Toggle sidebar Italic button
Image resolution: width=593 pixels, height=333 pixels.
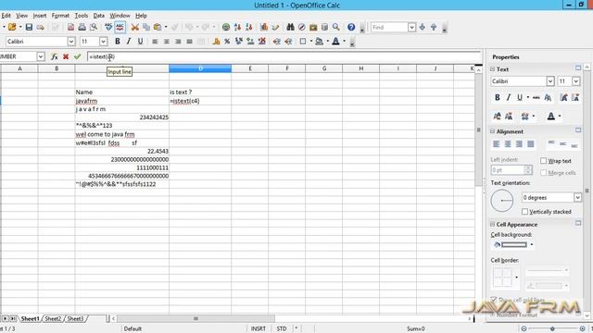(x=509, y=97)
